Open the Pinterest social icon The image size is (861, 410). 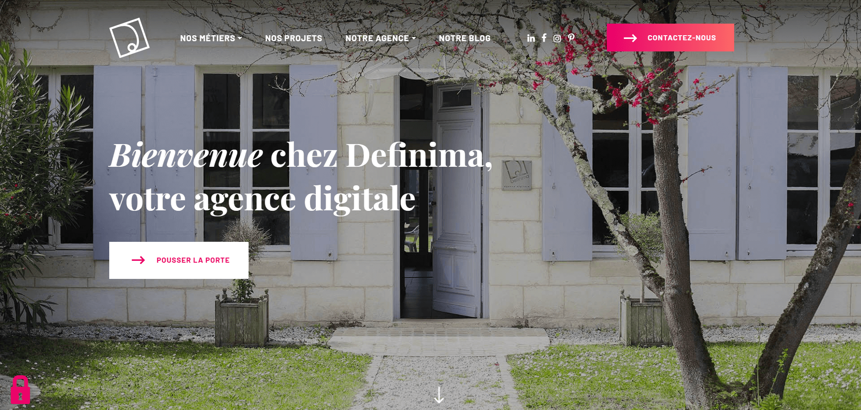click(571, 38)
